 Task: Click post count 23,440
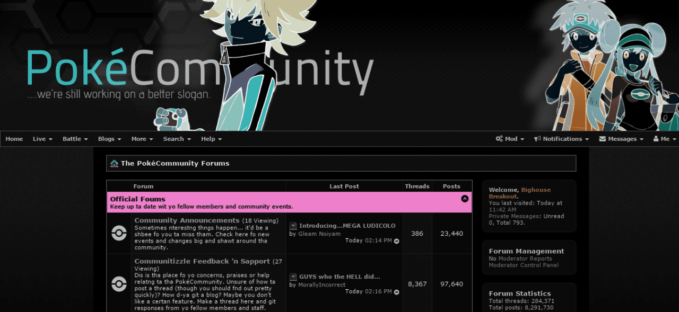pyautogui.click(x=451, y=234)
